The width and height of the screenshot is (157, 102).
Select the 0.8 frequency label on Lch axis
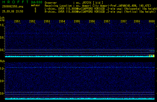[x=2, y=50]
